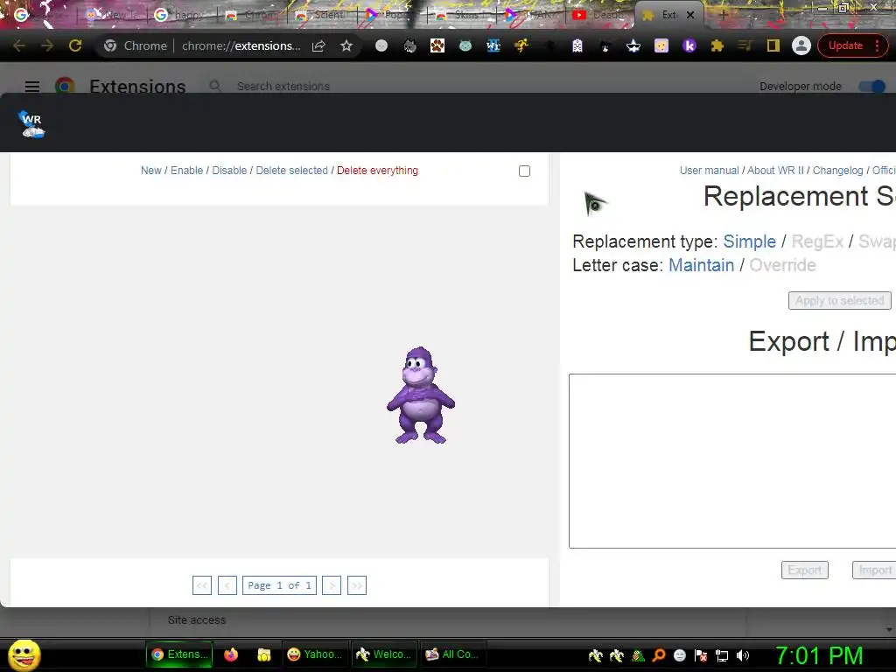896x672 pixels.
Task: Switch to the YouTube tab
Action: 598,15
